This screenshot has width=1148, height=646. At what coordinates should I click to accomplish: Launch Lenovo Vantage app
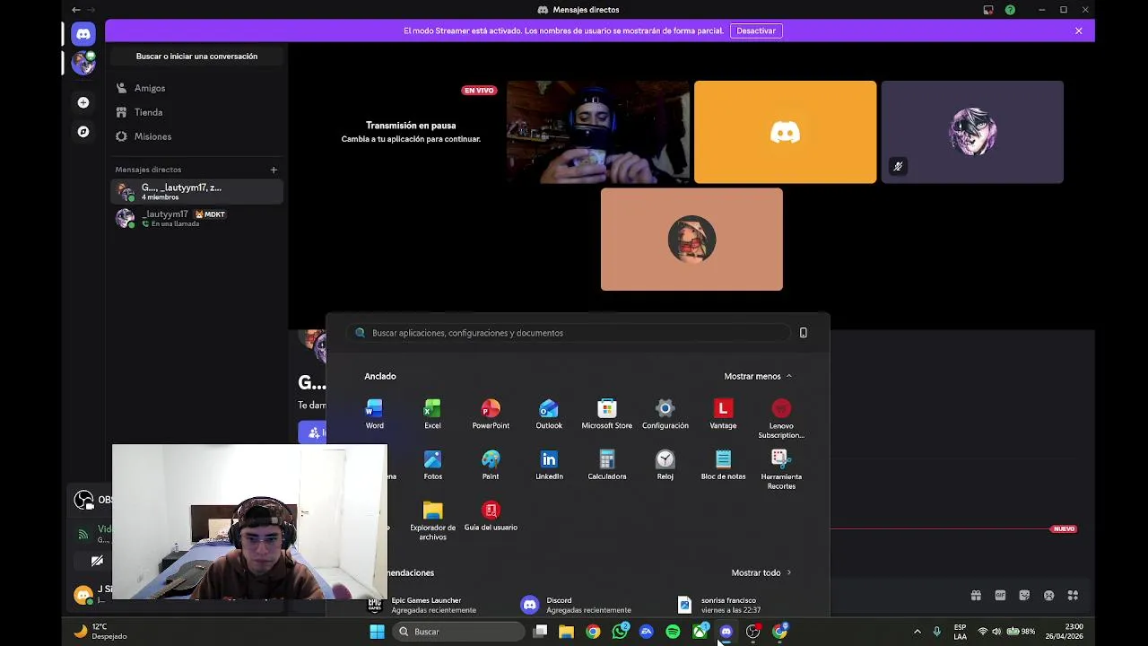pyautogui.click(x=723, y=415)
